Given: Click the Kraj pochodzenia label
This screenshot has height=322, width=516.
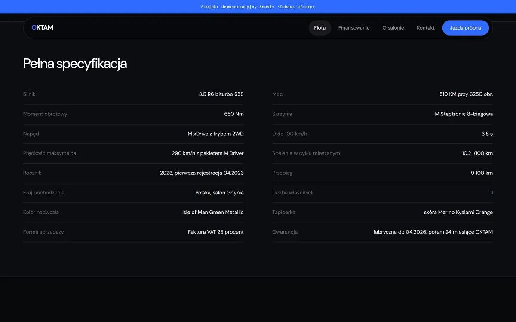Looking at the screenshot, I should pos(44,193).
